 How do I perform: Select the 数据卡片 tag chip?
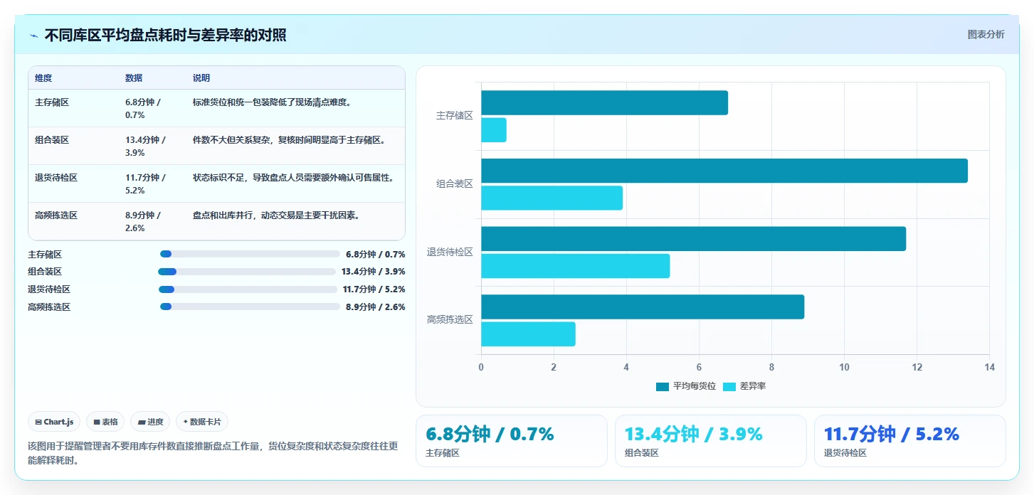(202, 422)
